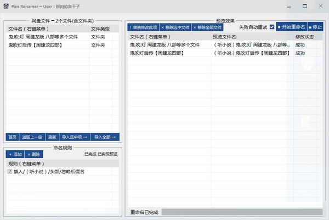Toggle checkbox for 插入/(听小说) rule
The image size is (329, 220).
(x=10, y=172)
